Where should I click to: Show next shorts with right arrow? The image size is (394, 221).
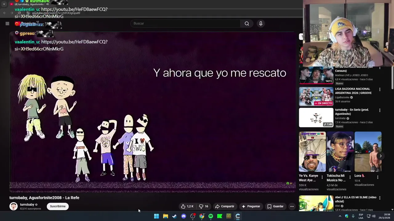pyautogui.click(x=380, y=156)
